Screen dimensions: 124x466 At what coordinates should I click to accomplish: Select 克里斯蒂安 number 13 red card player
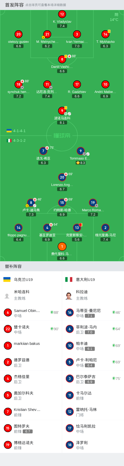pyautogui.click(x=77, y=228)
